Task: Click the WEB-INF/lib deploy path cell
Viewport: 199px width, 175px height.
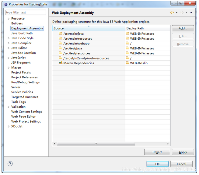Action: tap(148, 63)
